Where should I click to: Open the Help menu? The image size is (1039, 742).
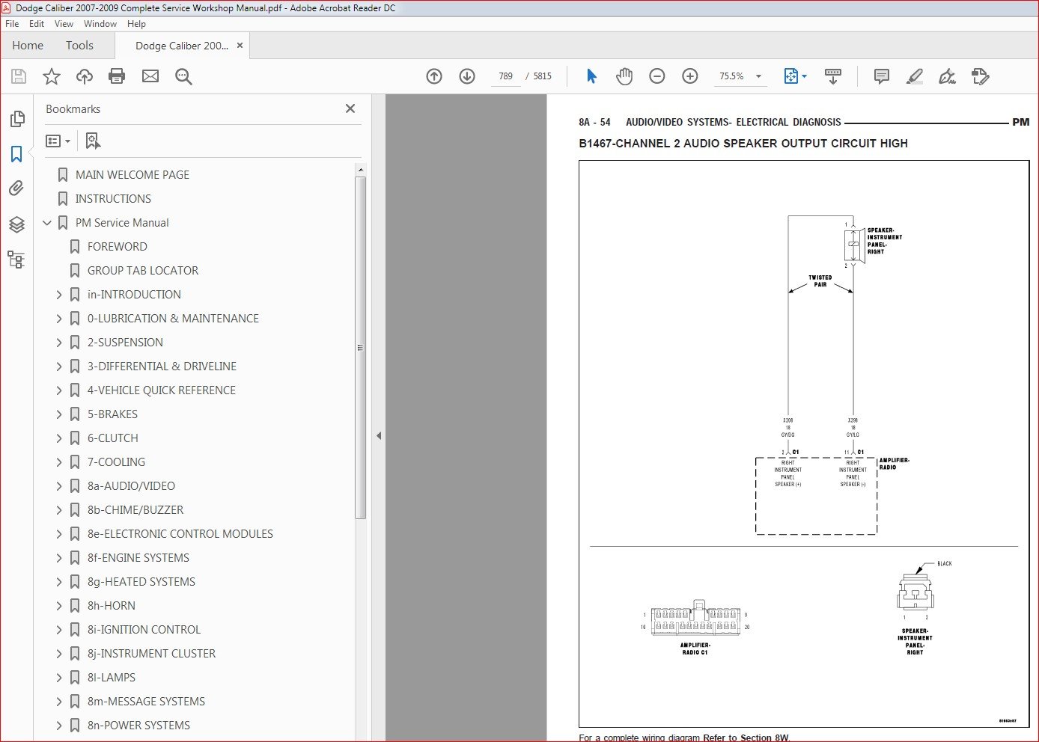137,24
